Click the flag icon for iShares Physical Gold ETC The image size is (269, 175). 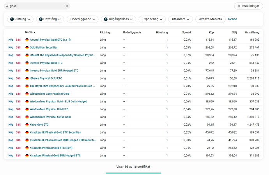tap(27, 78)
